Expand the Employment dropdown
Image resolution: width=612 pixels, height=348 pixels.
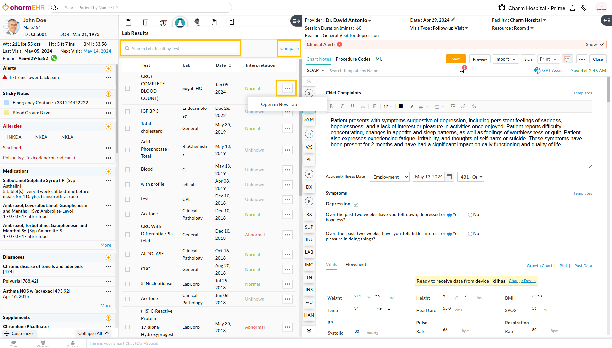pos(390,177)
